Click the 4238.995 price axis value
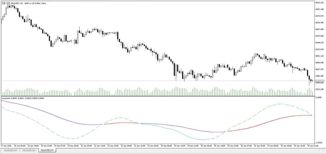This screenshot has width=326, height=154. (320, 23)
